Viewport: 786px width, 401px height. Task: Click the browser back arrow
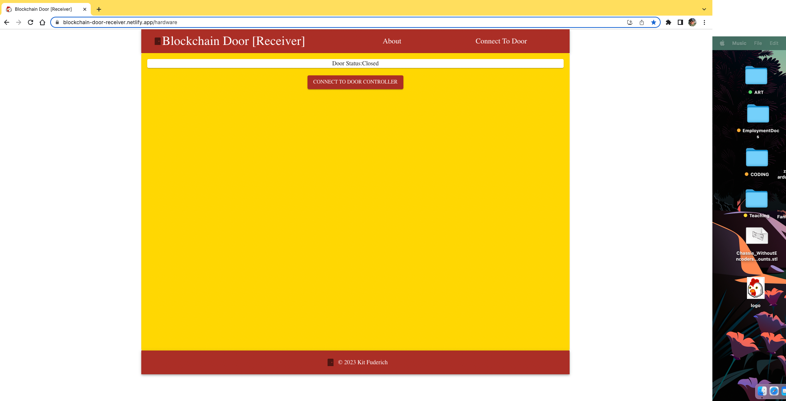7,22
